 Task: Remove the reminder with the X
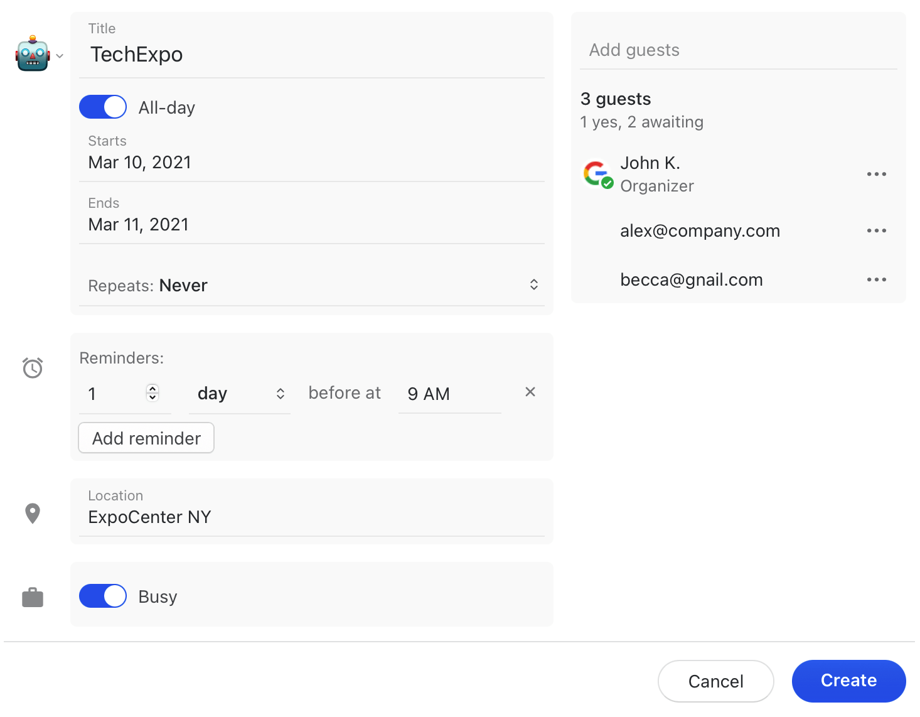[x=530, y=391]
